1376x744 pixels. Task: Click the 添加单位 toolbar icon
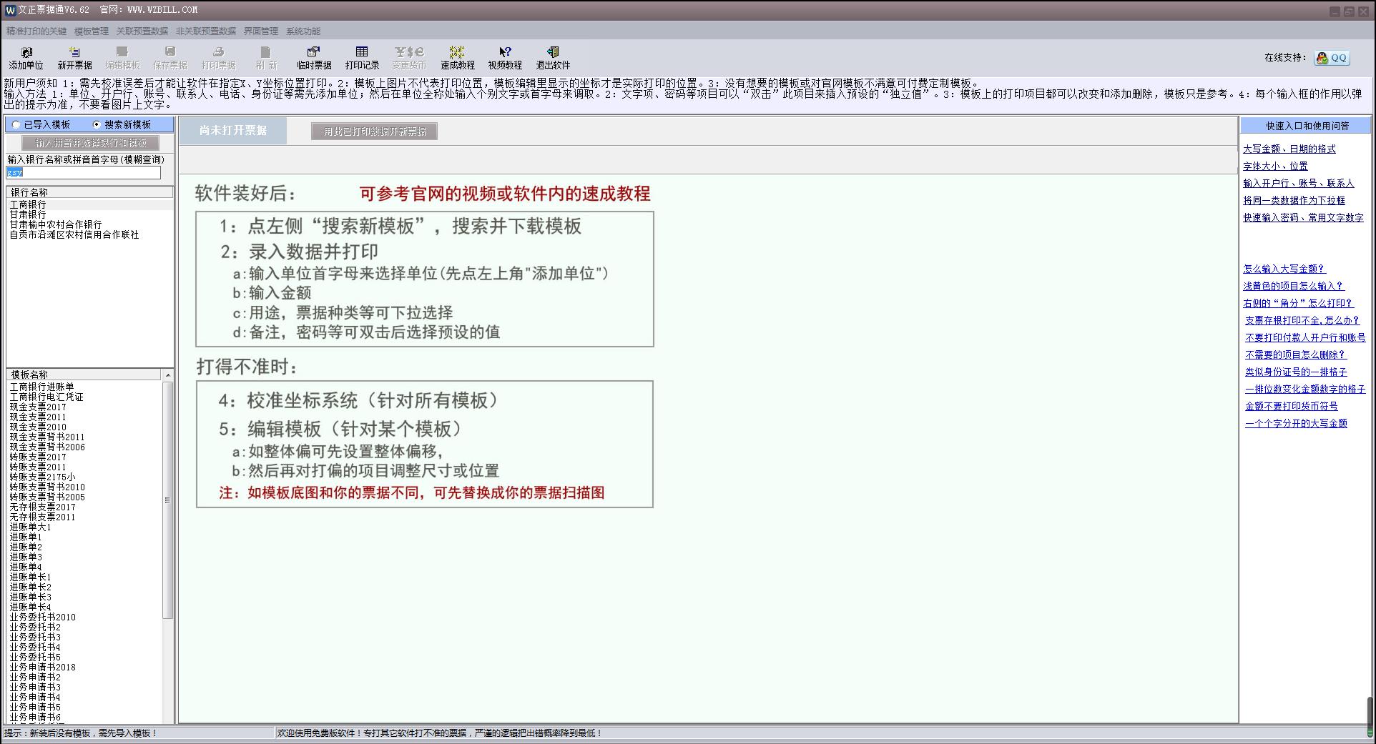[x=26, y=58]
